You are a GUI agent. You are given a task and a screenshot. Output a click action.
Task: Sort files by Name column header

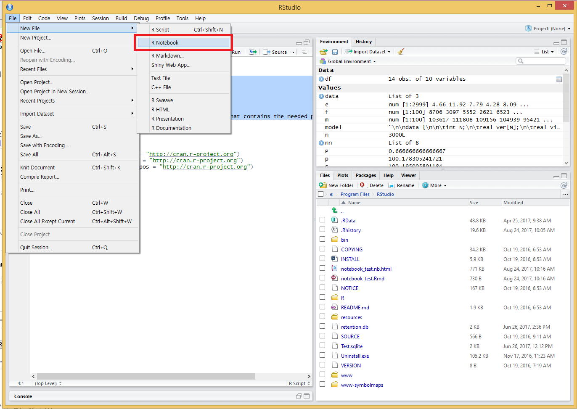click(x=354, y=203)
